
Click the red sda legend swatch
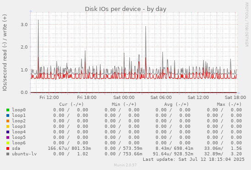[x=8, y=148]
